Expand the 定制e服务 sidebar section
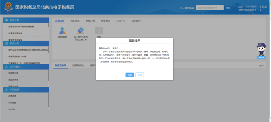This screenshot has height=122, width=271. click(26, 67)
